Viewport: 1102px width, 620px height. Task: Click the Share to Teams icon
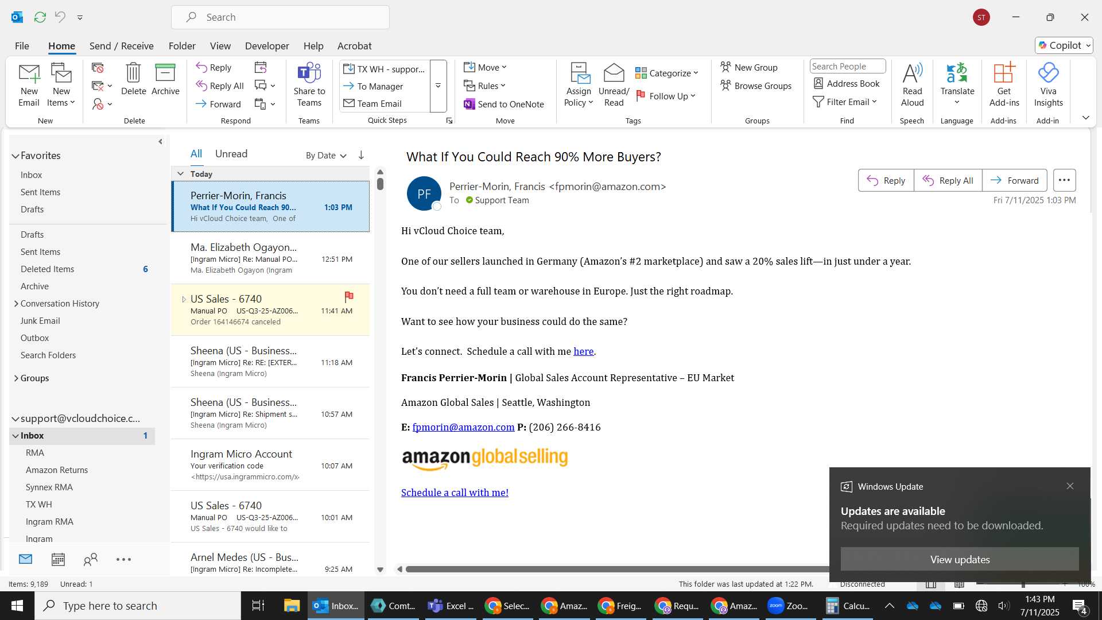click(309, 73)
